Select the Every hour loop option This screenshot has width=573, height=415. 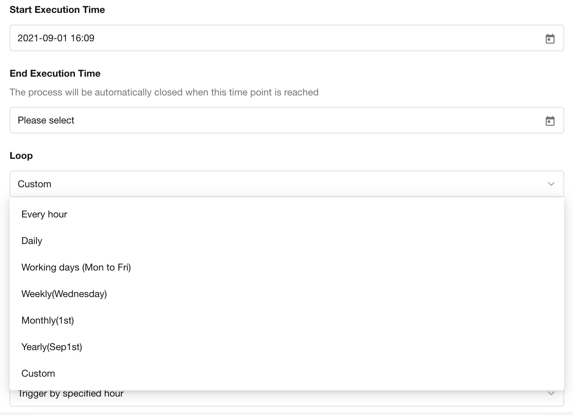(44, 214)
